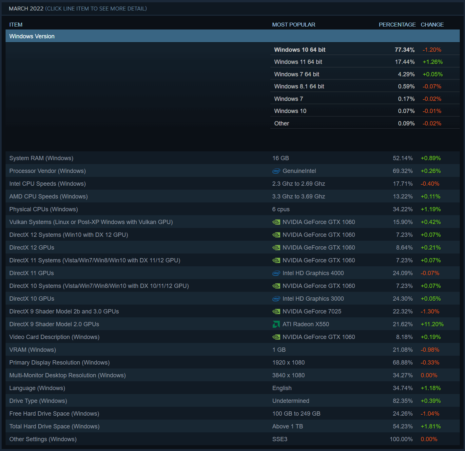The image size is (465, 451).
Task: Open DirectX 9 Shader Model 2b and 3.0 GPUs
Action: 233,311
